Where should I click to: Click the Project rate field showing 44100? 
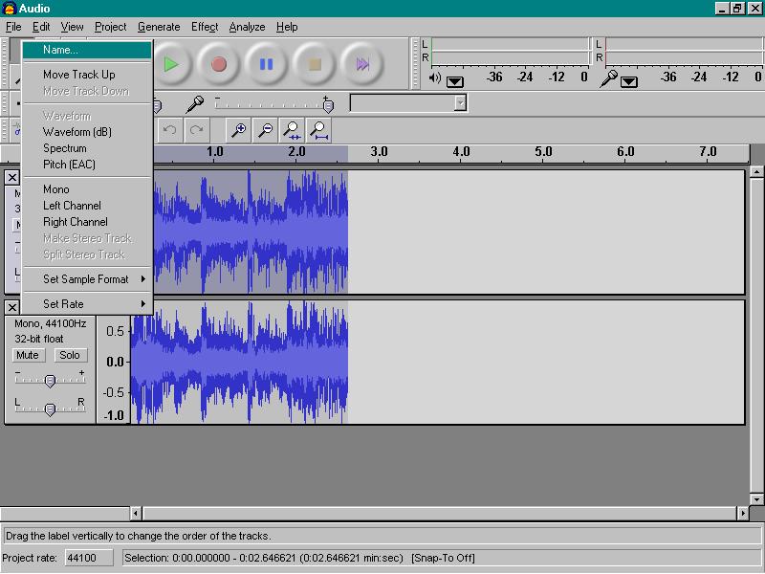[x=88, y=558]
